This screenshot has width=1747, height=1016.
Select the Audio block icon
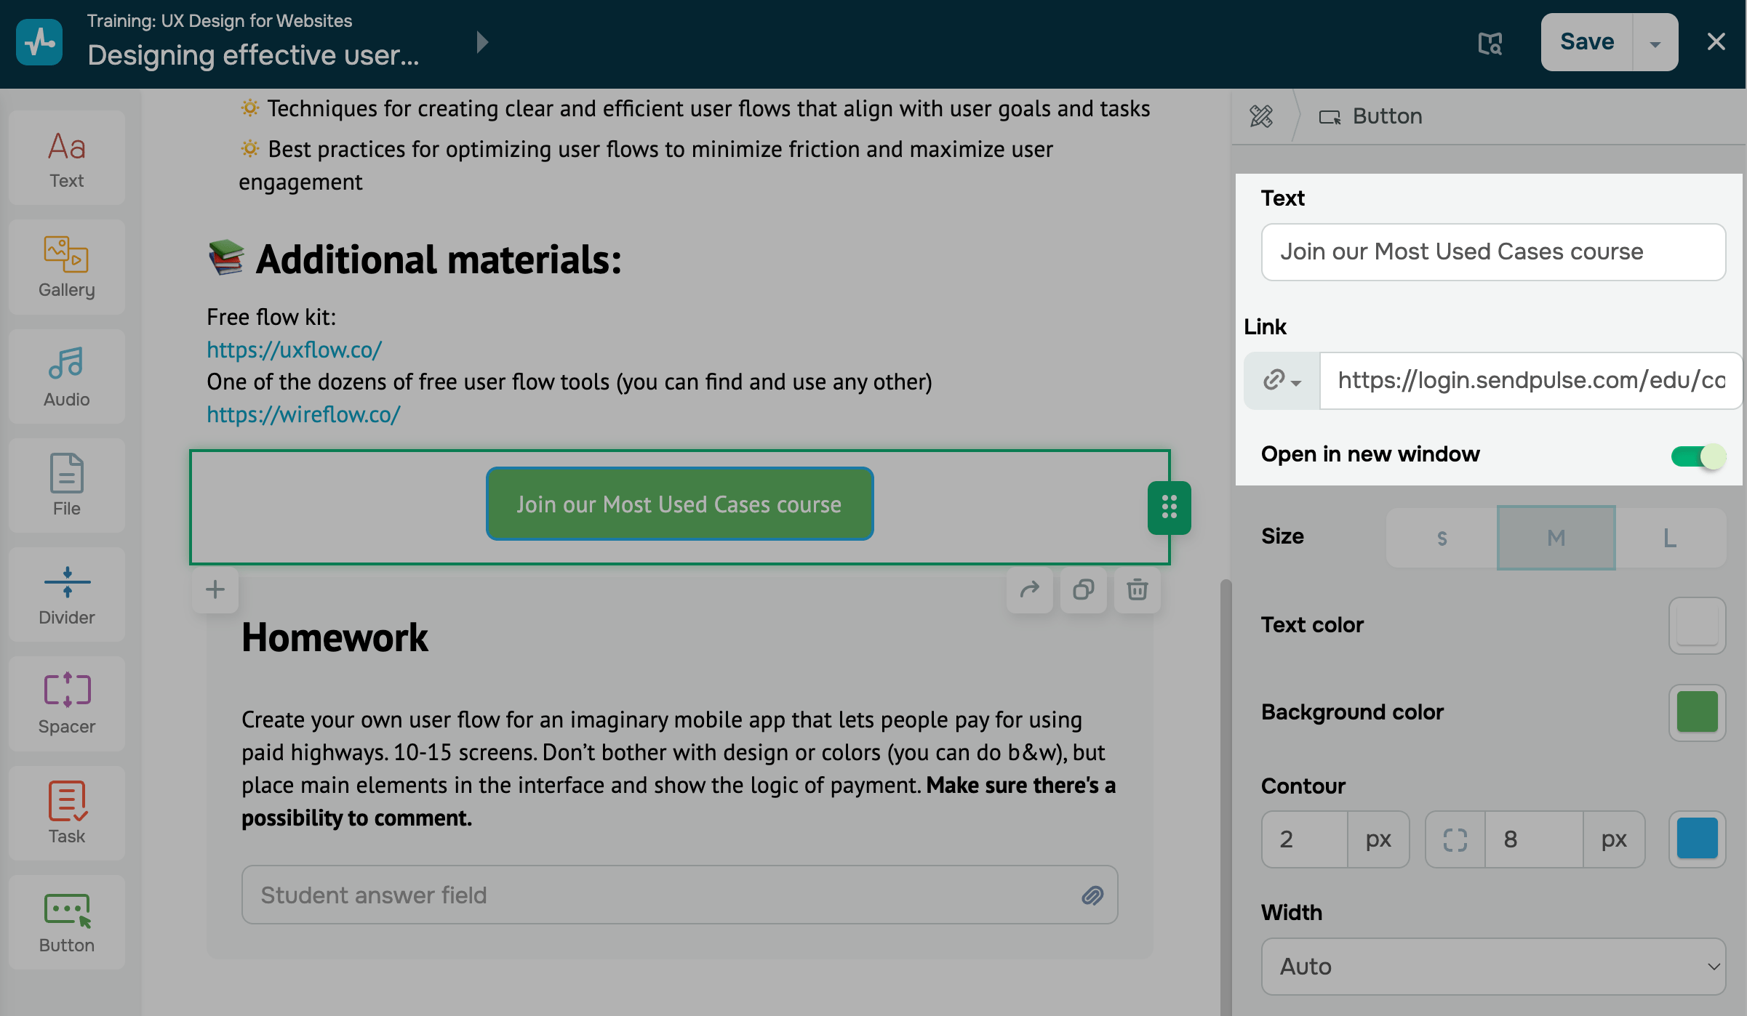point(66,376)
